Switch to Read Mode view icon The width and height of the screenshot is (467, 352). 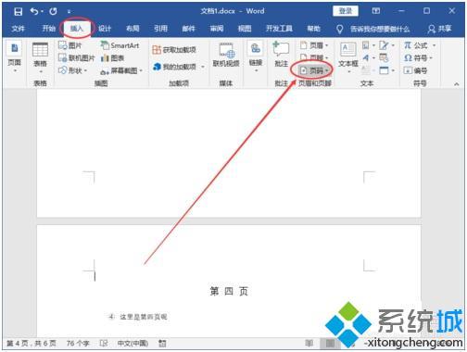coord(309,343)
